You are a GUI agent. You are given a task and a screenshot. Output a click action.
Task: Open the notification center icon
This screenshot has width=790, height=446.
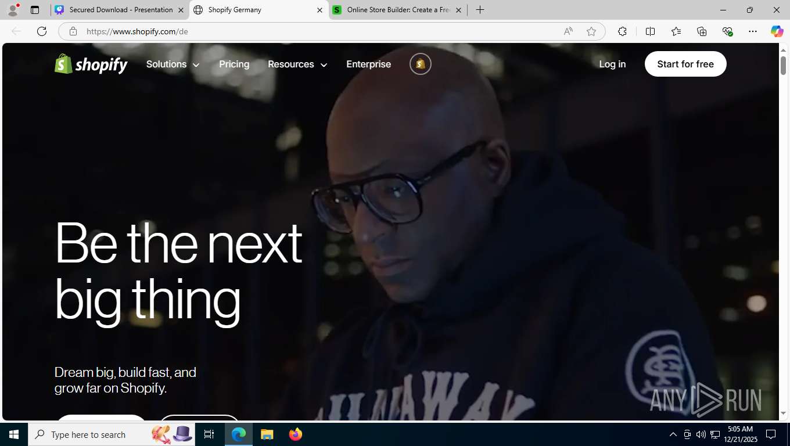pos(771,434)
